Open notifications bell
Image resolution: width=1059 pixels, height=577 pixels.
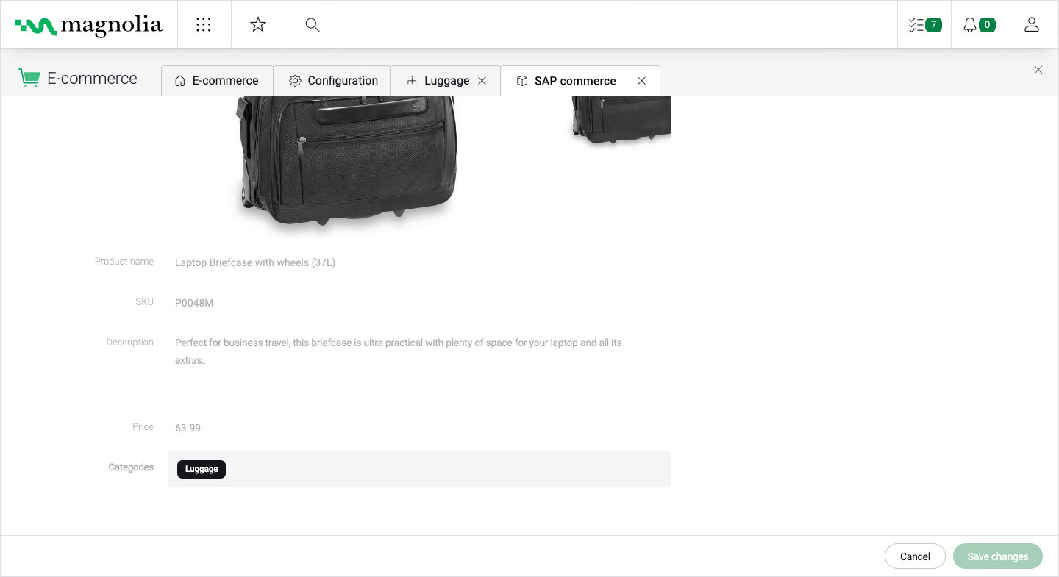(x=978, y=24)
